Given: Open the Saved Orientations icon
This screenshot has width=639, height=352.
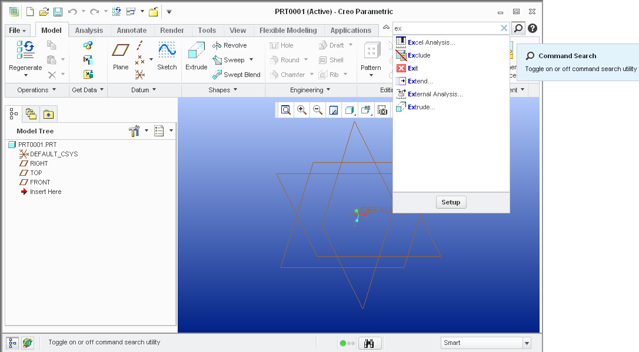Looking at the screenshot, I should [366, 110].
